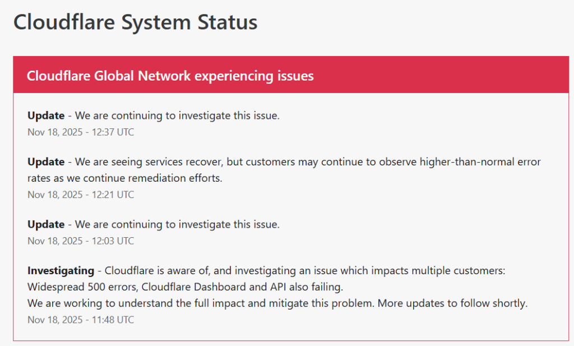Click the Update label above the 12:03 timestamp
The height and width of the screenshot is (346, 574).
click(x=46, y=224)
